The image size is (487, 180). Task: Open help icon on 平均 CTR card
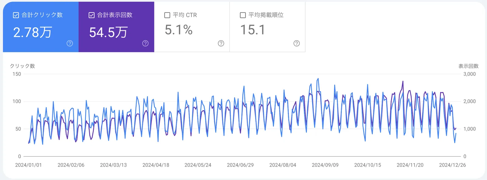coord(221,43)
